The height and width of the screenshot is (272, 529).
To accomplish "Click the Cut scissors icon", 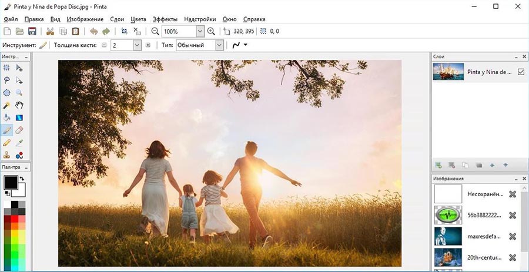I will click(50, 31).
